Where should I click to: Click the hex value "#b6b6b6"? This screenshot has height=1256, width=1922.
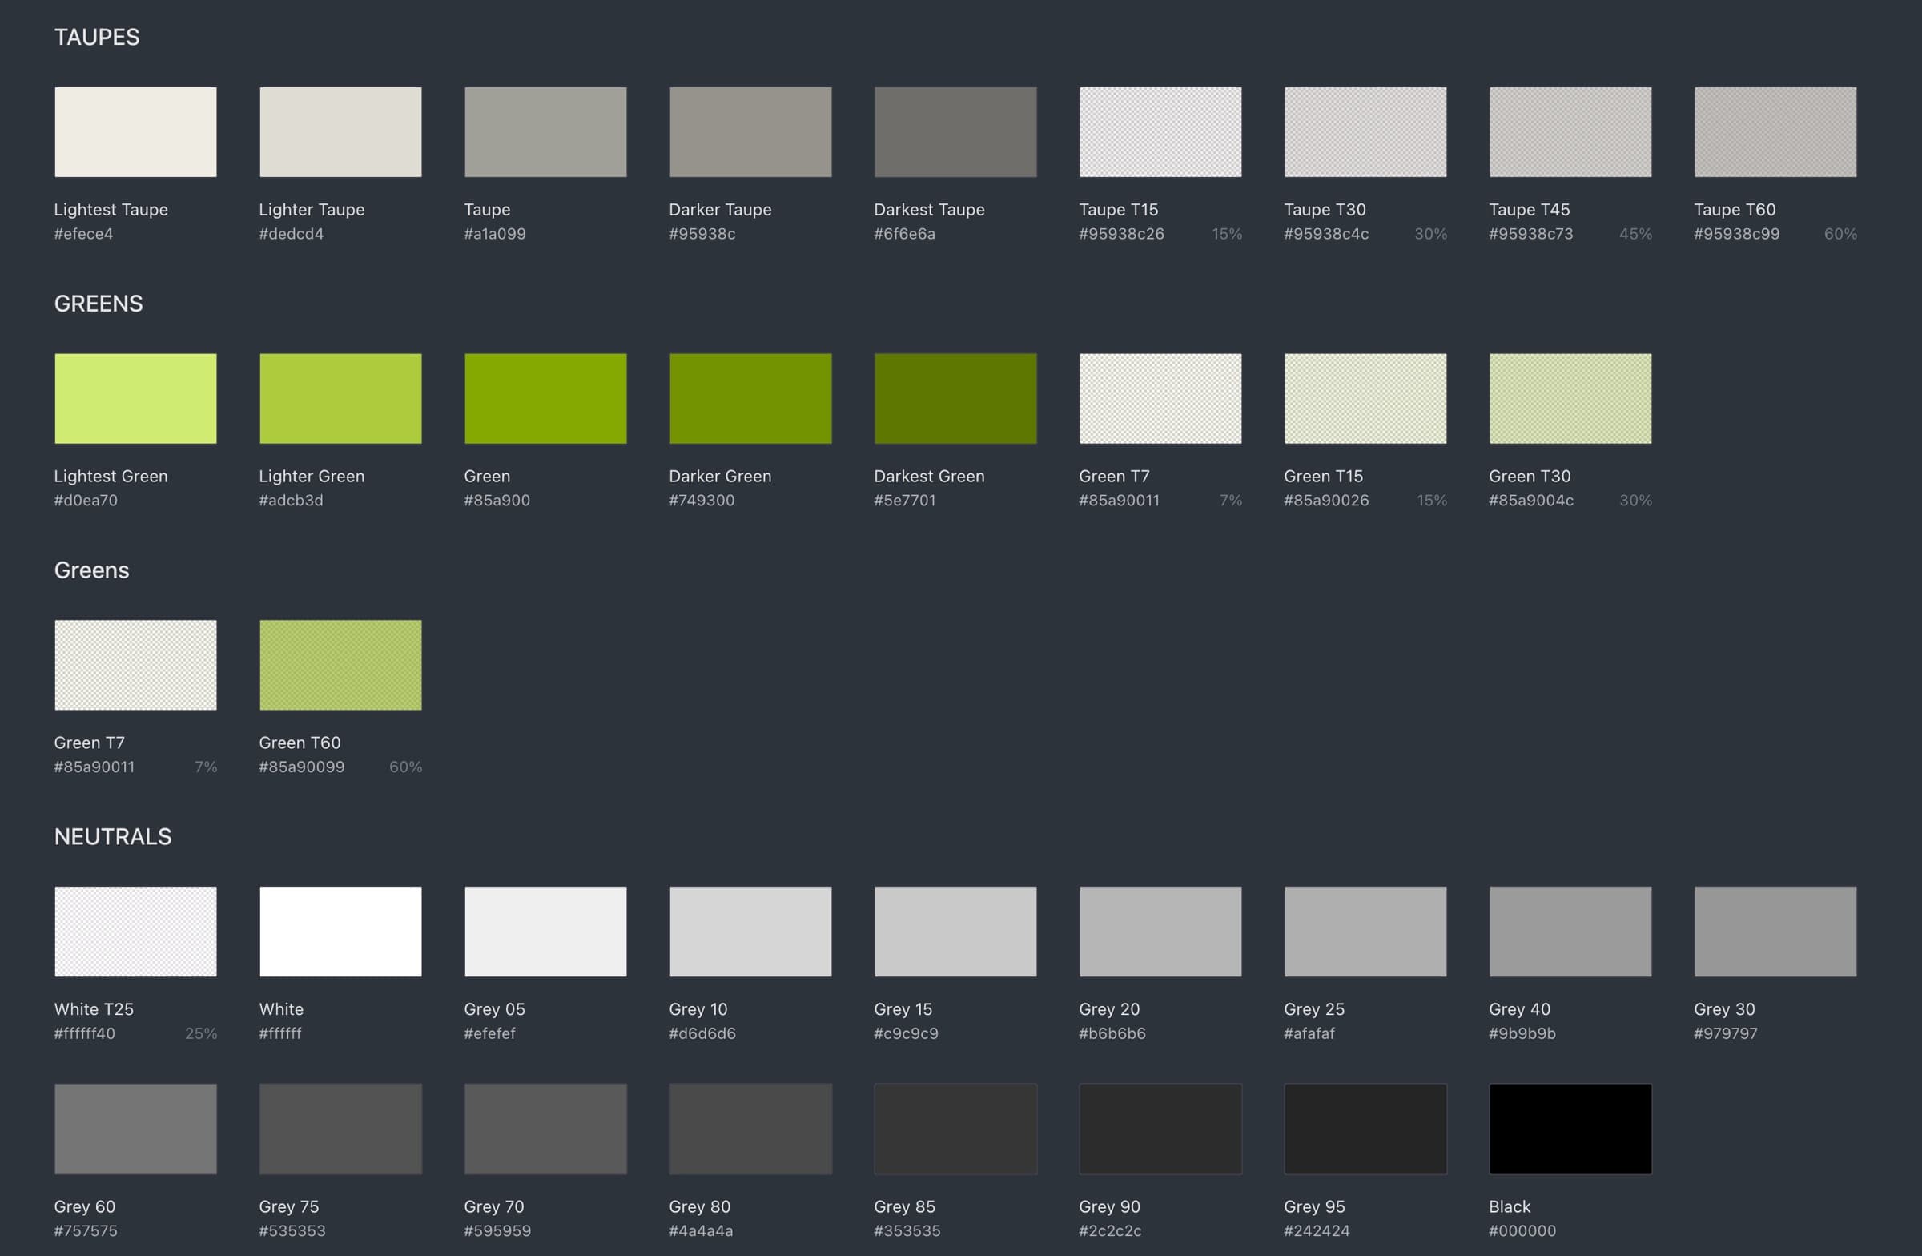tap(1113, 1033)
